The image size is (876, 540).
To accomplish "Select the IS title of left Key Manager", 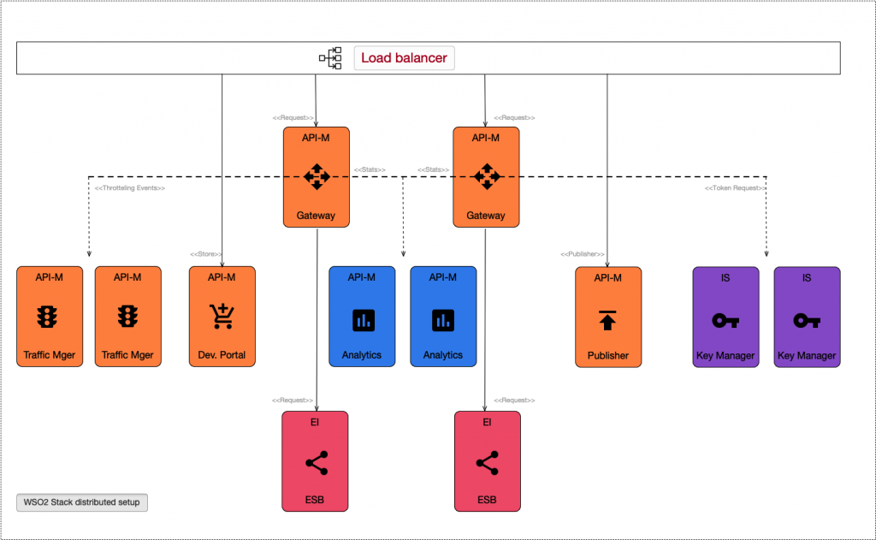I will [725, 278].
